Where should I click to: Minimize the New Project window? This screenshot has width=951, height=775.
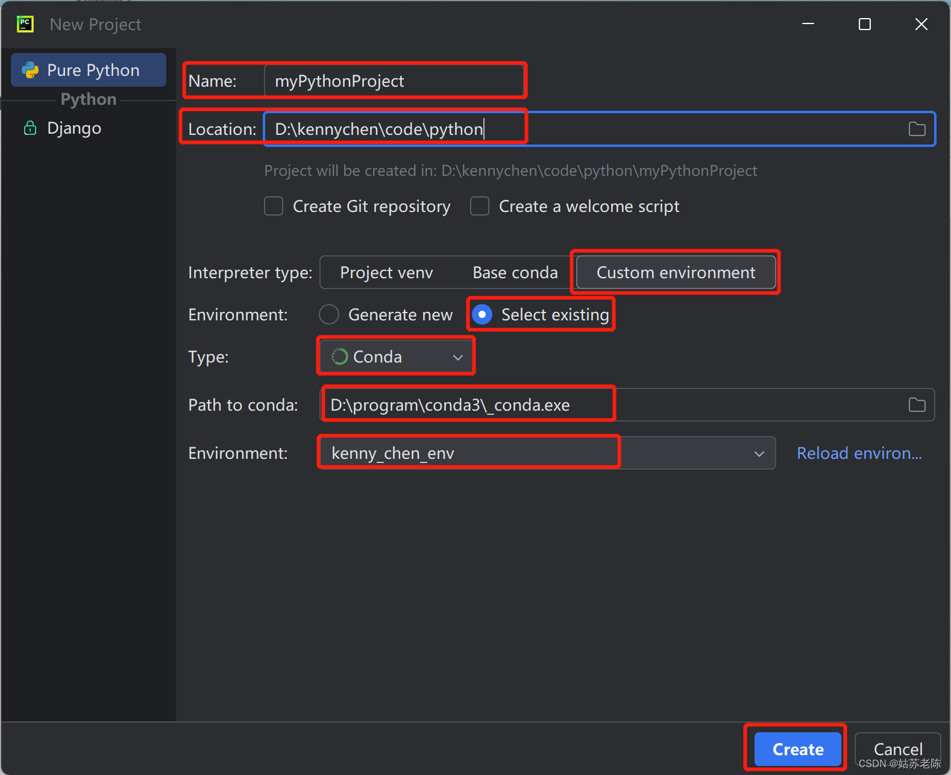808,24
